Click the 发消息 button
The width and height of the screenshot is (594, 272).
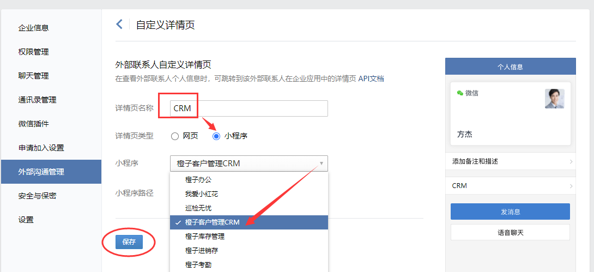(510, 211)
